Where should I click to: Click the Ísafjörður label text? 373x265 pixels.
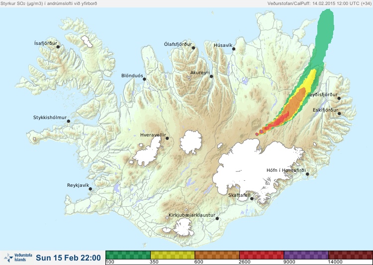(x=46, y=43)
